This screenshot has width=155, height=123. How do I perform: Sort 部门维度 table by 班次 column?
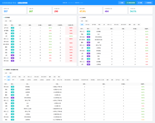tap(12, 25)
